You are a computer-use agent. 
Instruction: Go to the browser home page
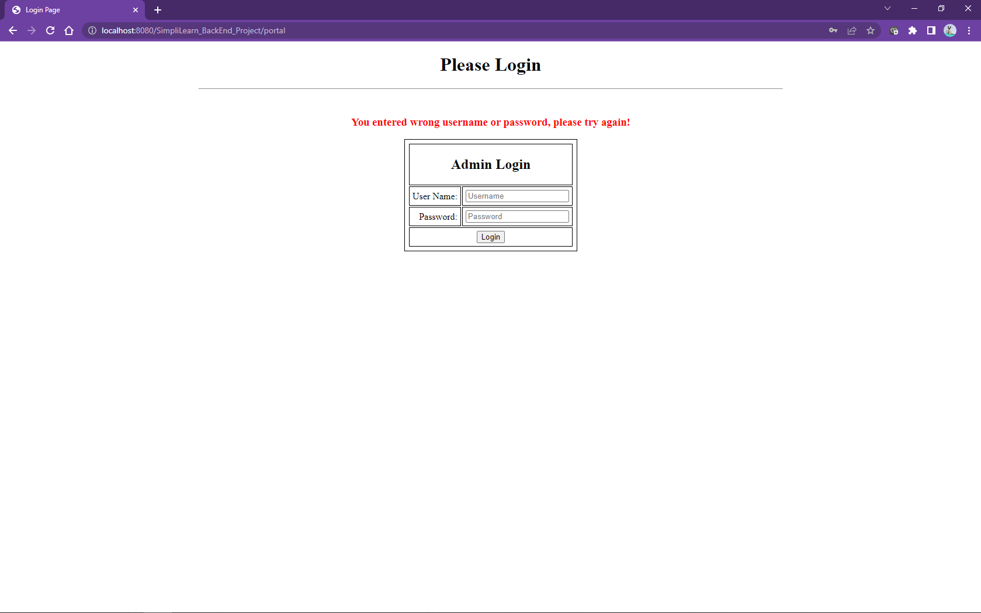69,30
